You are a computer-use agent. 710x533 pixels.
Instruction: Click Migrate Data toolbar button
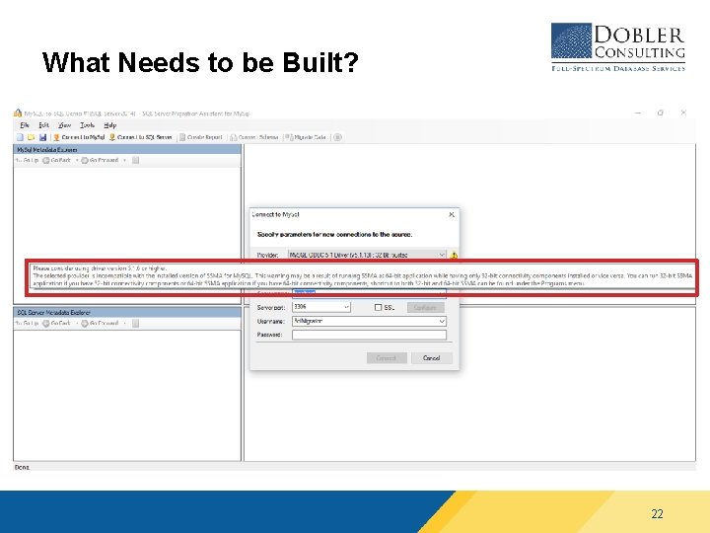coord(306,137)
